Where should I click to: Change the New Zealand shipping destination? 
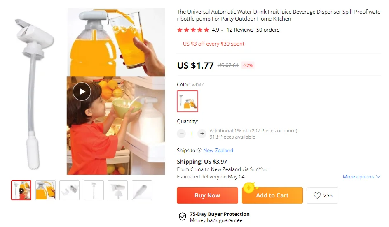[218, 151]
